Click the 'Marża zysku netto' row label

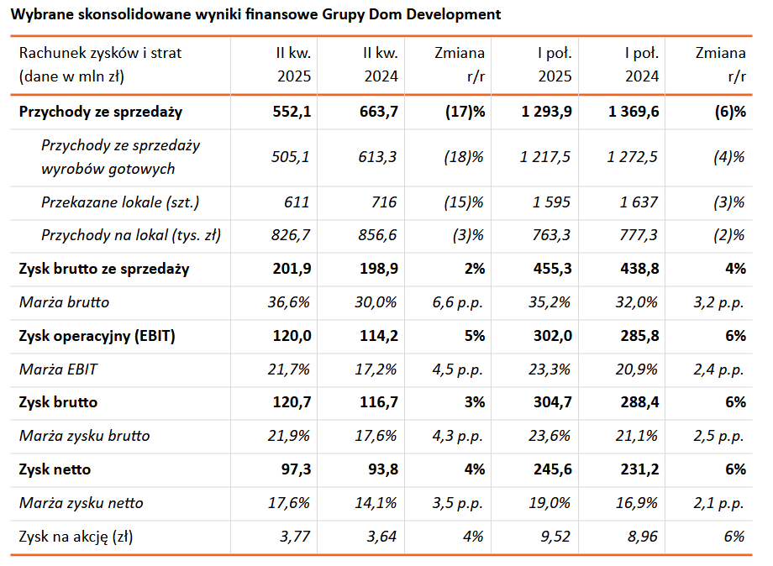[81, 503]
